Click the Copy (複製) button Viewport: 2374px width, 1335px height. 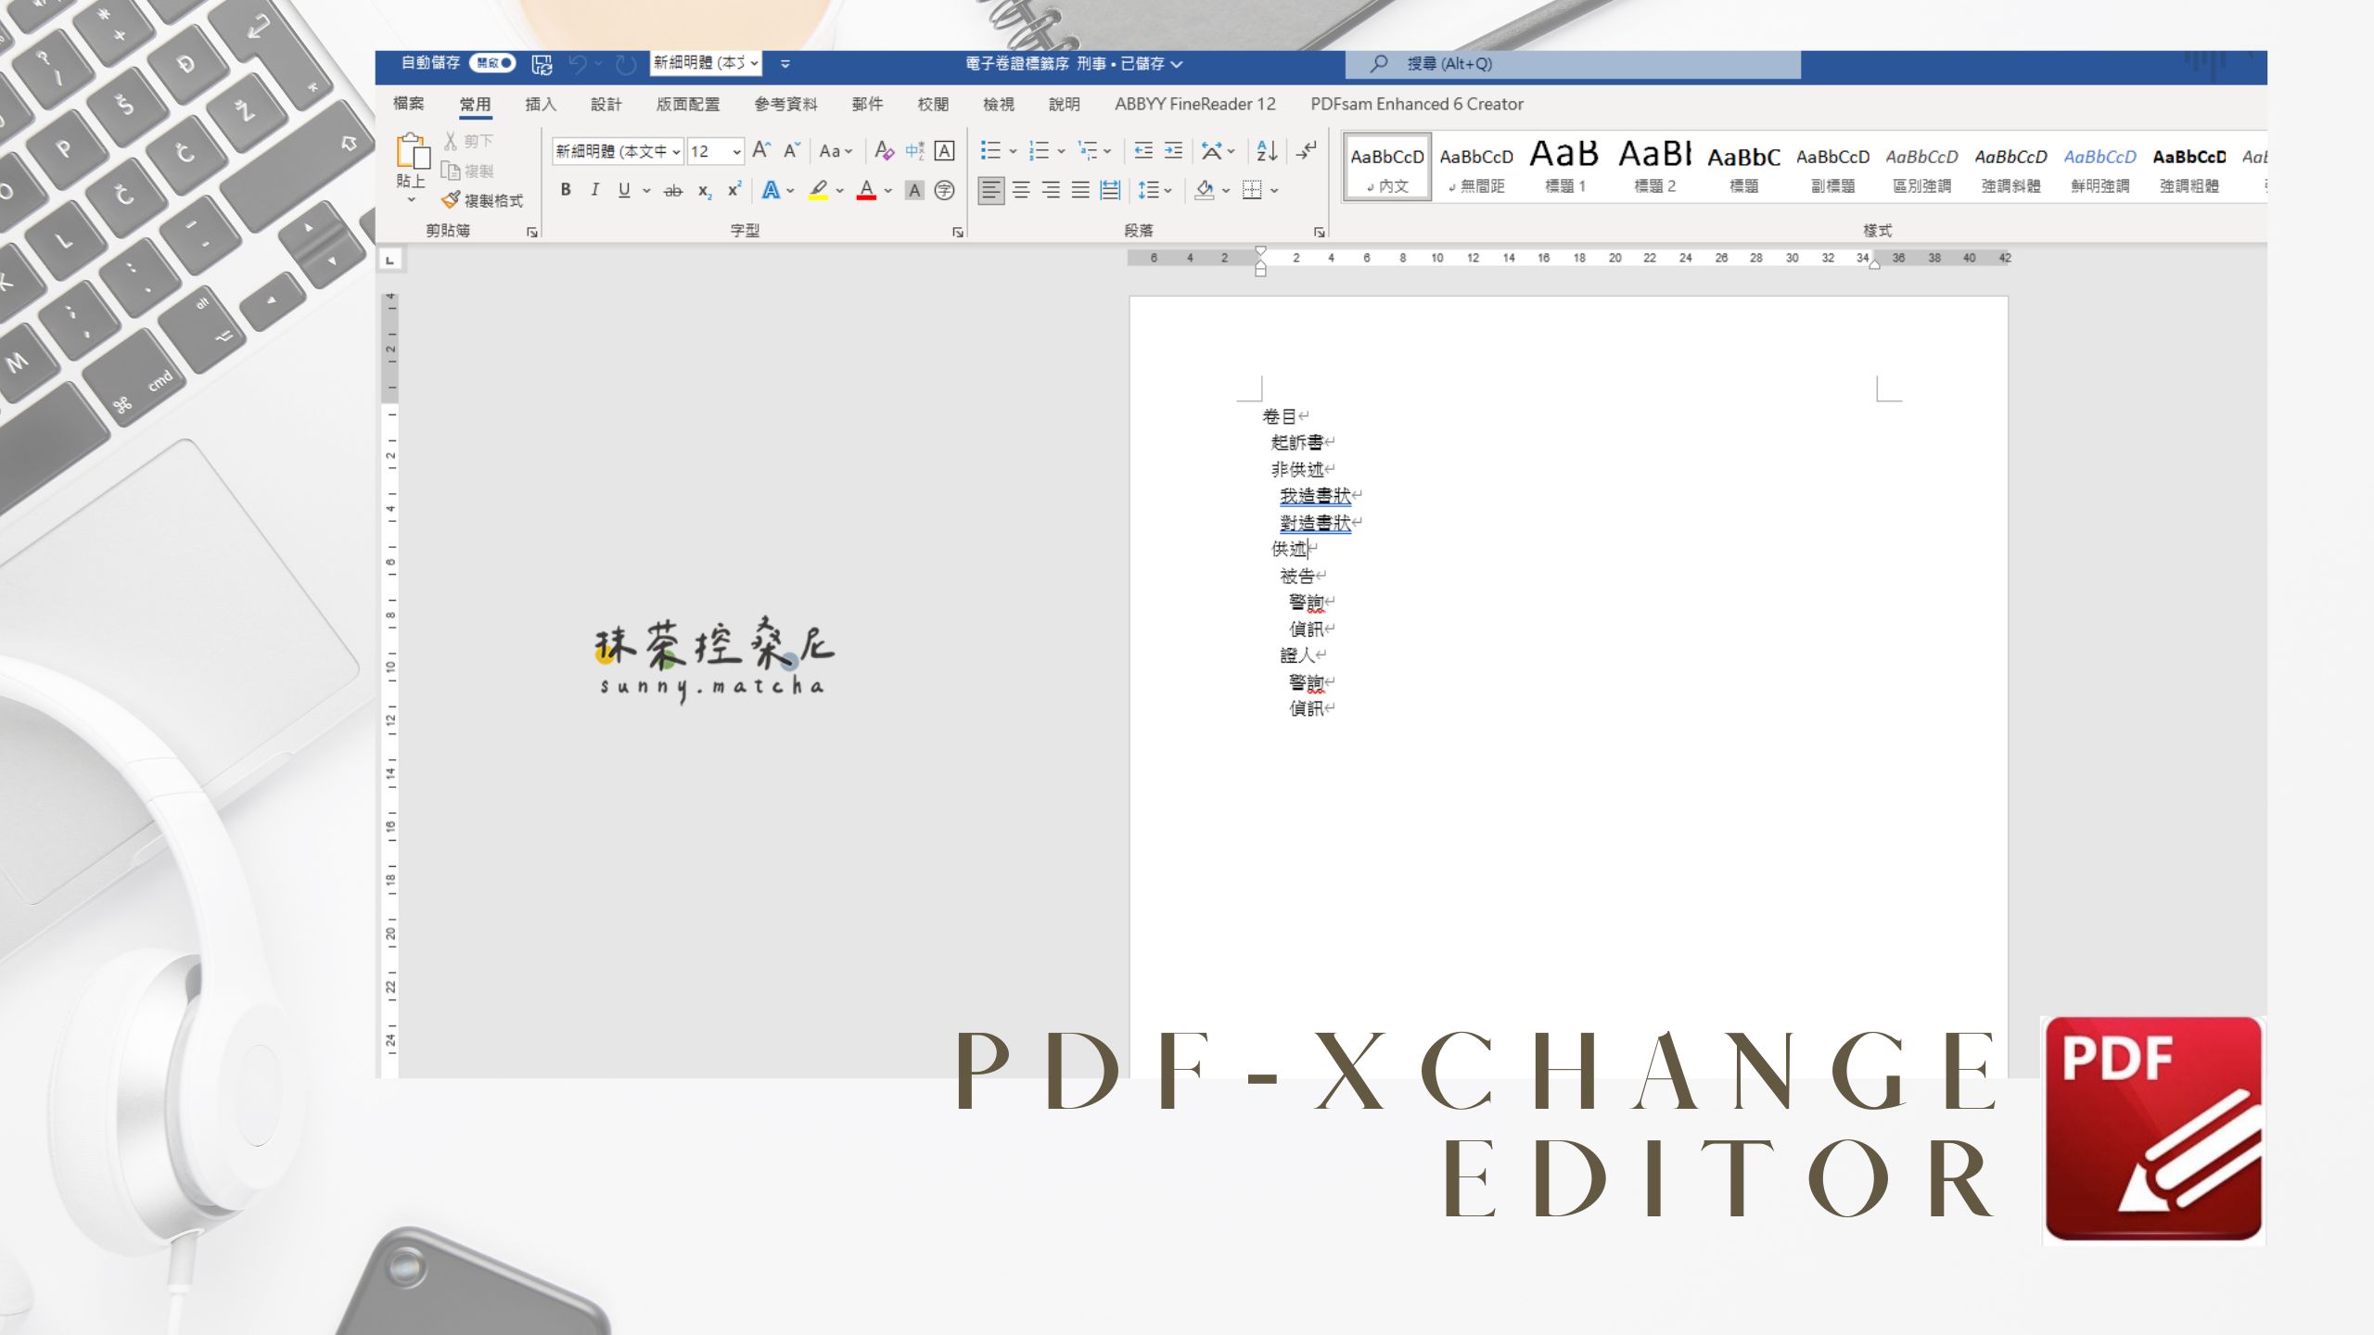pos(468,171)
